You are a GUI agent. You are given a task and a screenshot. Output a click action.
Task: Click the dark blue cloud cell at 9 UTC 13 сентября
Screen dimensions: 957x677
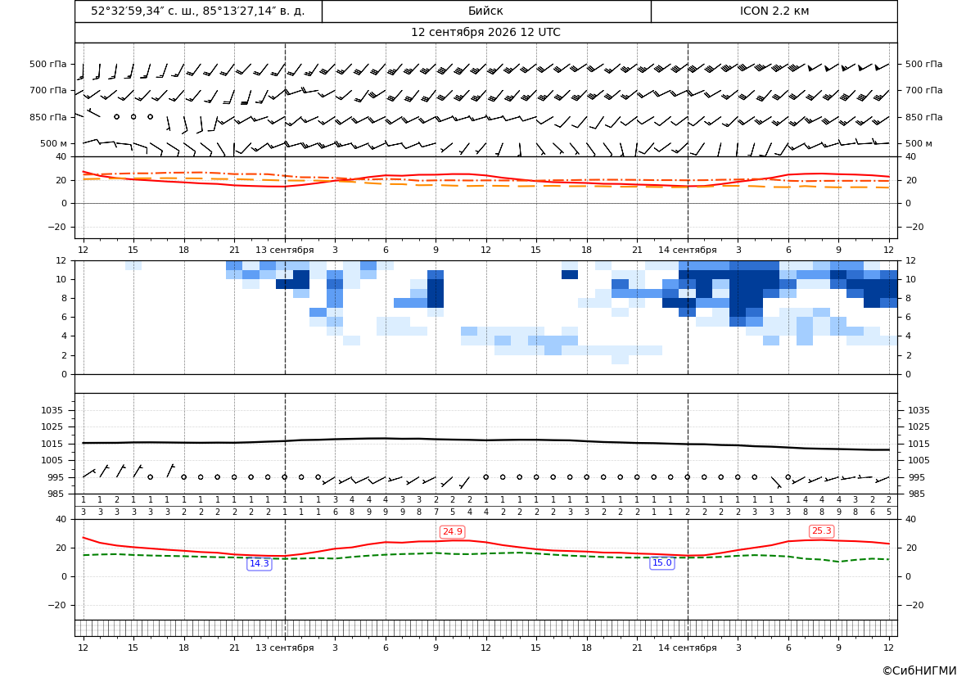click(436, 289)
